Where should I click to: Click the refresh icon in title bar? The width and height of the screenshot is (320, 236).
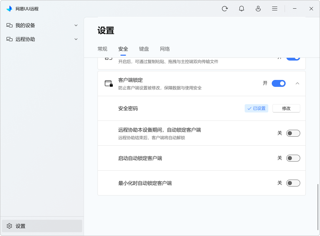(x=225, y=9)
